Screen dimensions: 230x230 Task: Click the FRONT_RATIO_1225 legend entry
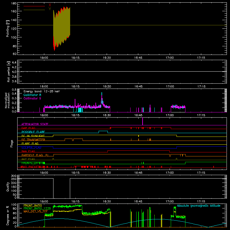tap(37, 208)
